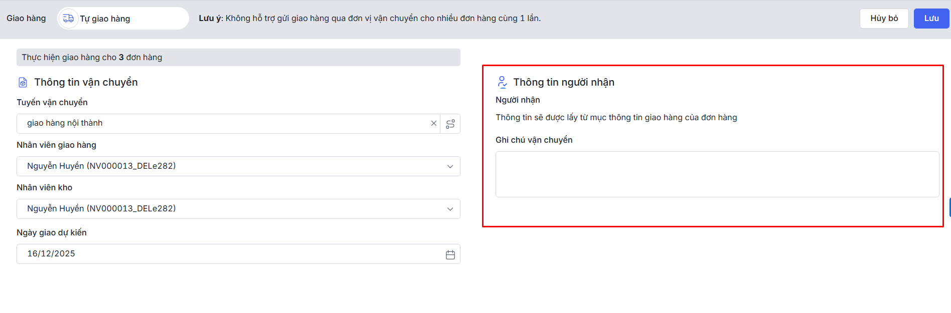Open the calendar icon for Ngày giao dự kiến

pyautogui.click(x=450, y=254)
